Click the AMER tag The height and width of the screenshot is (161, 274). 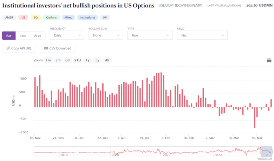(x=9, y=18)
